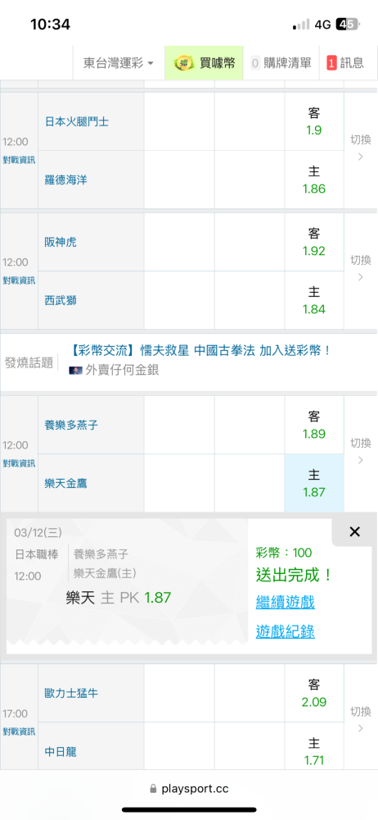The height and width of the screenshot is (820, 378).
Task: Open 外賣仔何金銀 user avatar thumbnail
Action: coord(76,371)
